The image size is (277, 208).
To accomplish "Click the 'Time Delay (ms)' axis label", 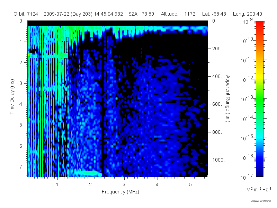I will (12, 97).
